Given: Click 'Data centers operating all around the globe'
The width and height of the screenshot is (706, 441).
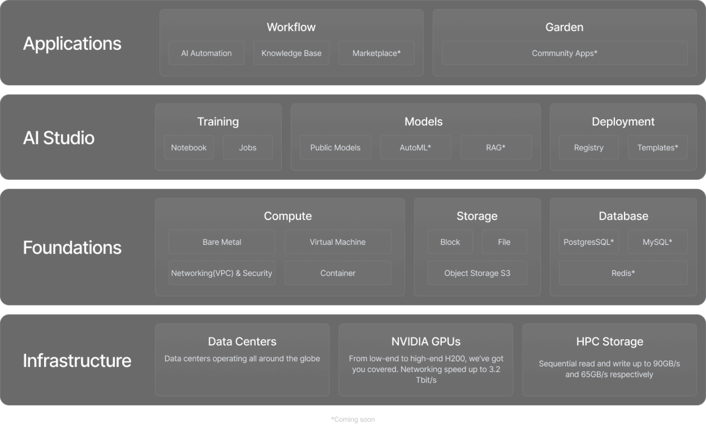Looking at the screenshot, I should tap(242, 358).
